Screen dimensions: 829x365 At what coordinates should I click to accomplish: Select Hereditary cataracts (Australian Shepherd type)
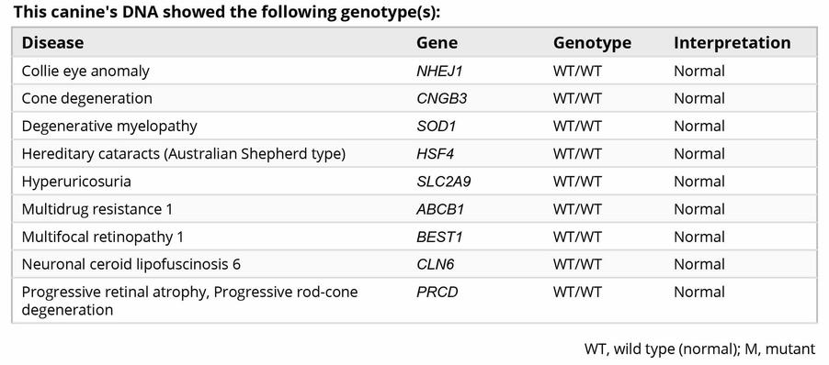click(184, 154)
